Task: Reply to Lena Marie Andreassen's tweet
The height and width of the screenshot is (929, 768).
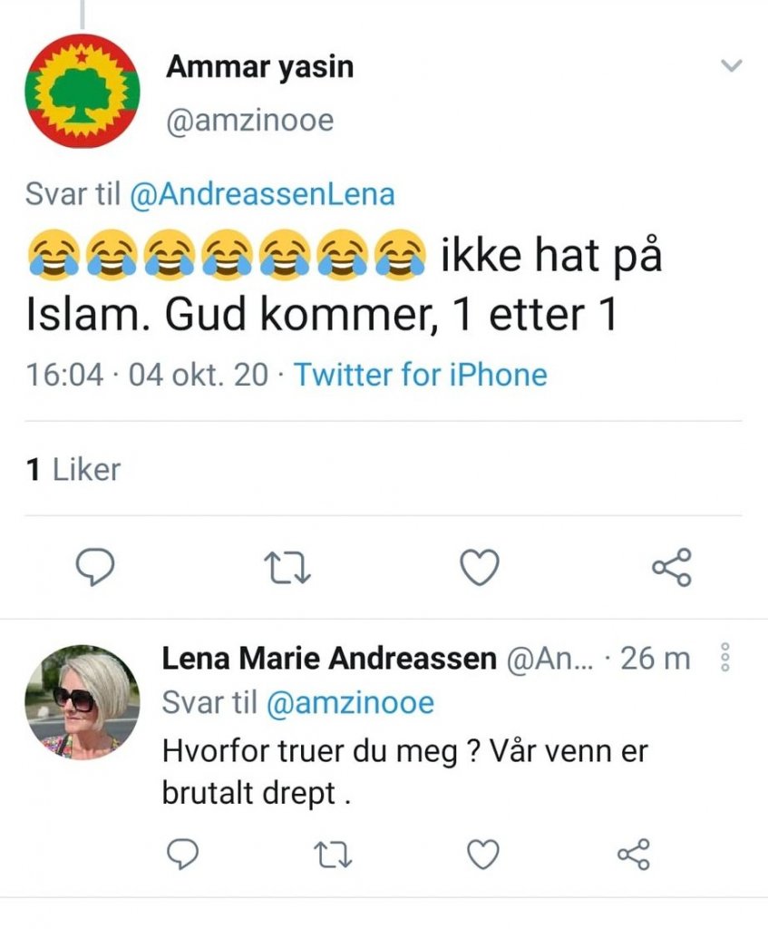Action: (x=184, y=853)
